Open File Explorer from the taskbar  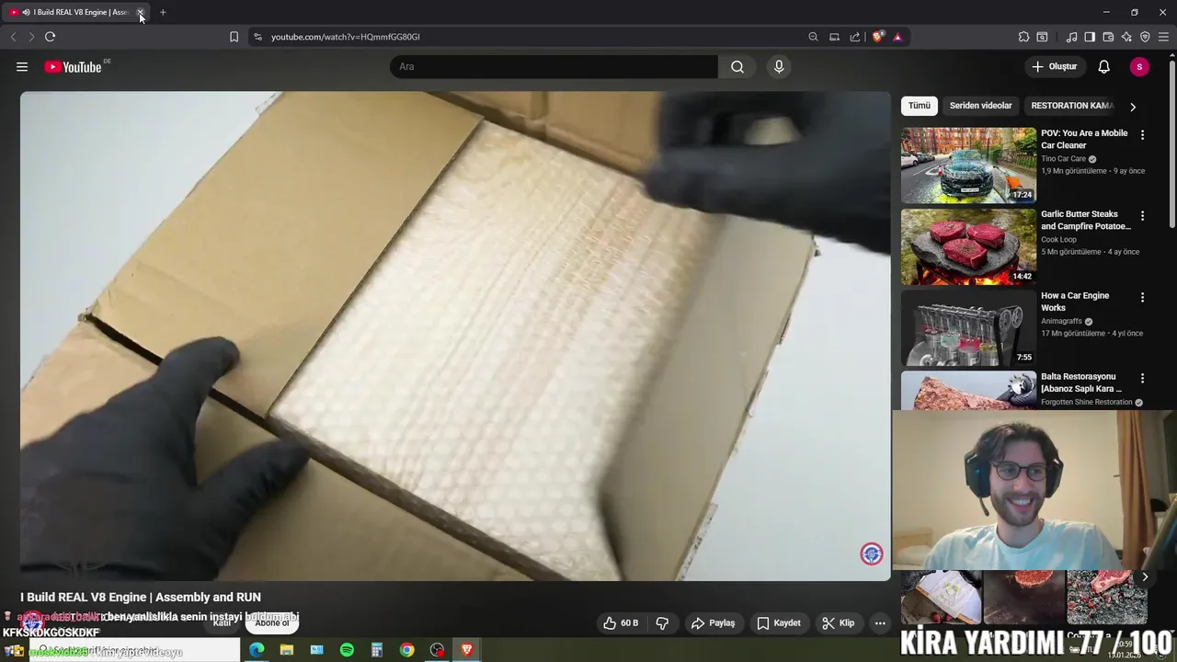[x=287, y=650]
